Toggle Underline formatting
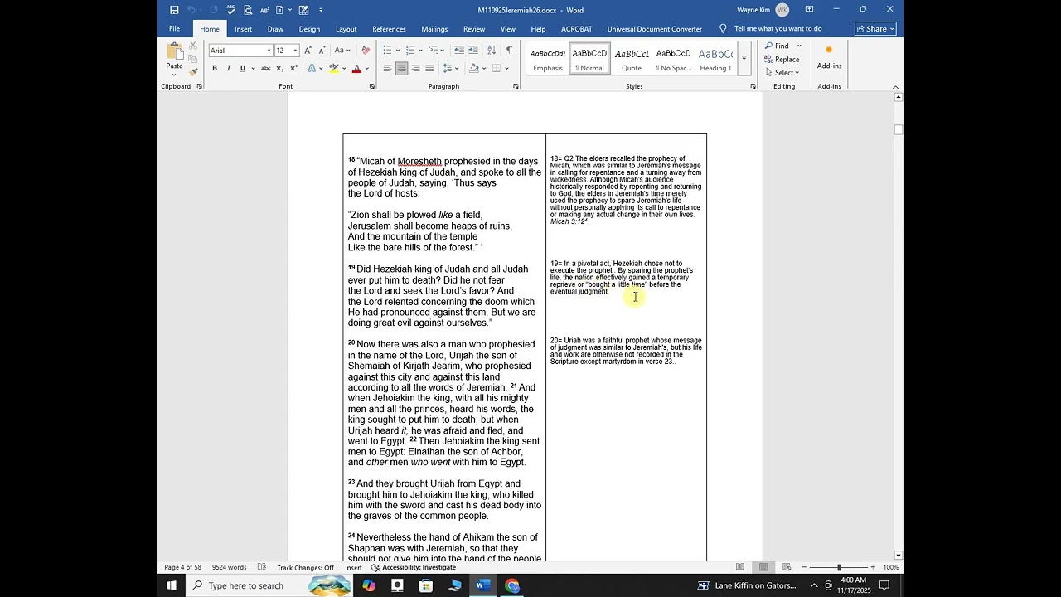The width and height of the screenshot is (1061, 597). [243, 68]
